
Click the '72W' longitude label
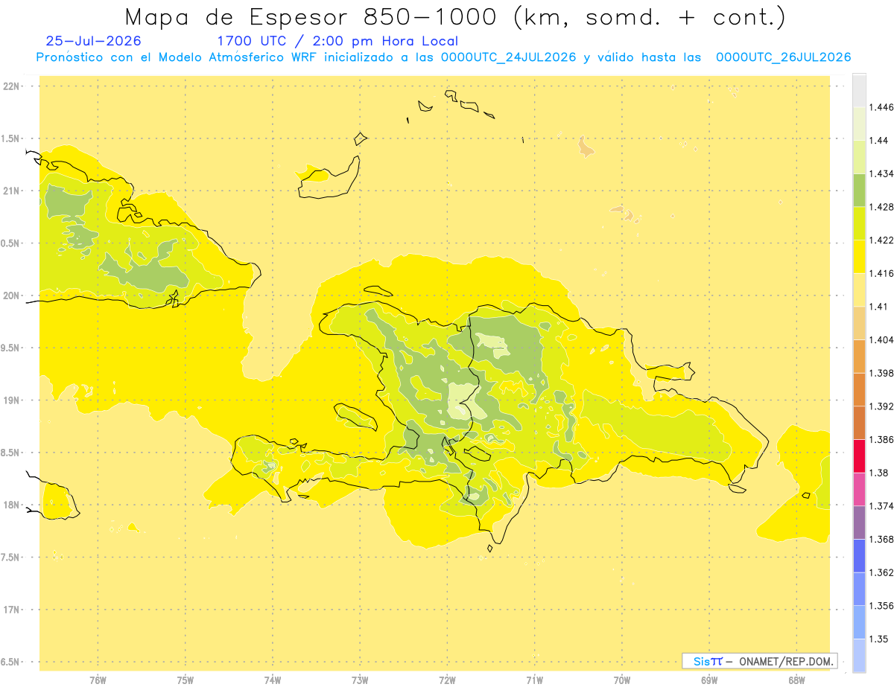[x=448, y=680]
